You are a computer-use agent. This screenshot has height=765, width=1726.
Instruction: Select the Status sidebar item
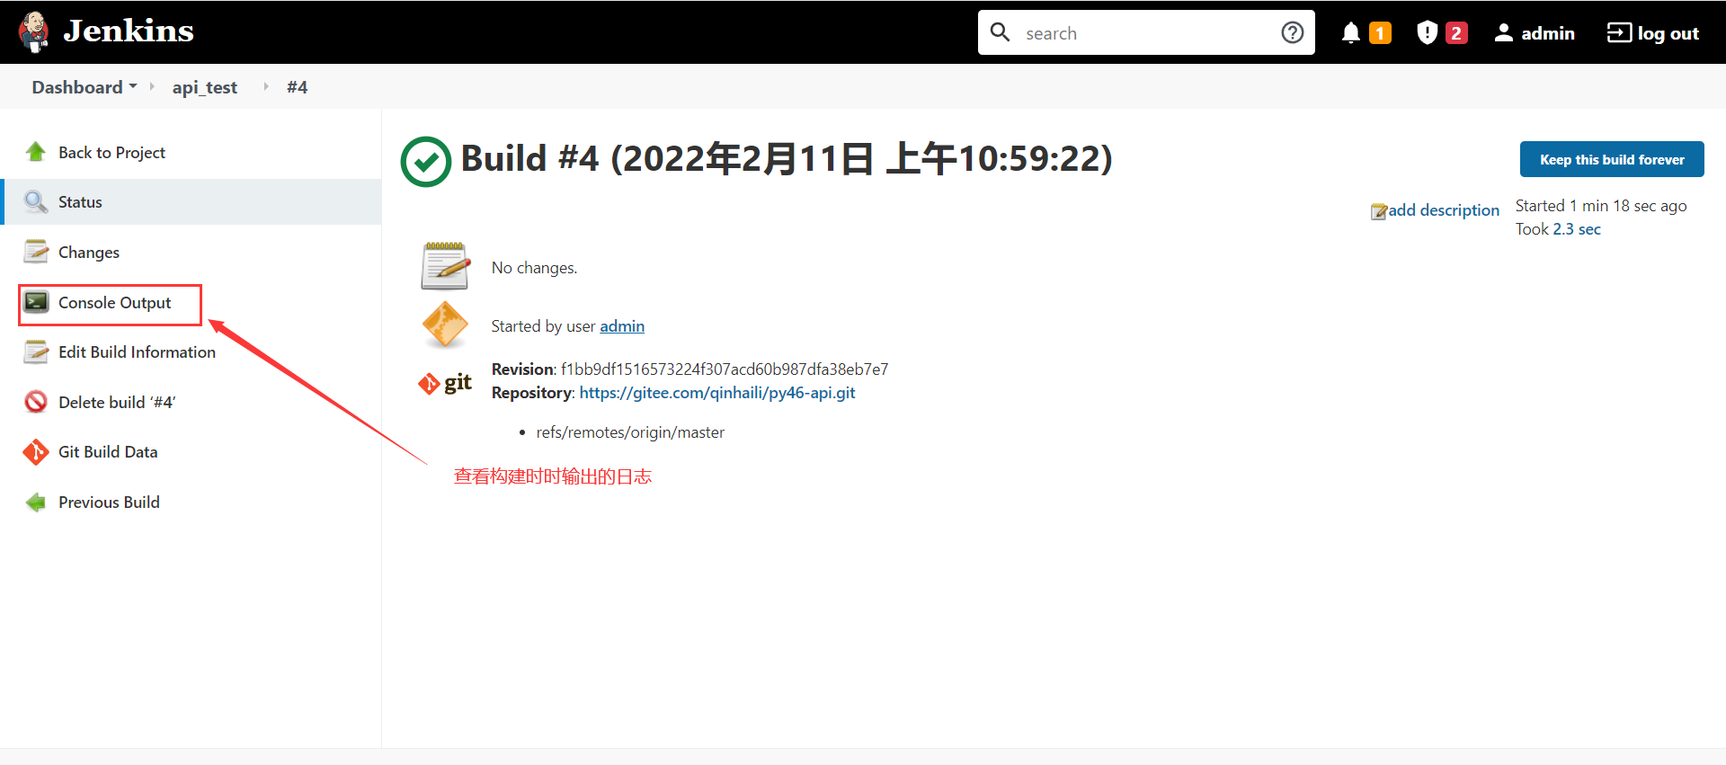click(80, 202)
